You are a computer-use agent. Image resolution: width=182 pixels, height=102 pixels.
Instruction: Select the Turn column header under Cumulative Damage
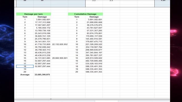pos(77,17)
